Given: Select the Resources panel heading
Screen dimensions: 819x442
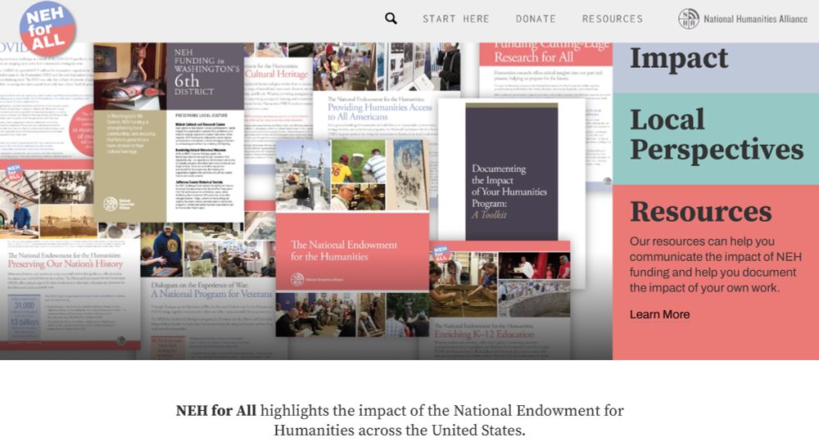Looking at the screenshot, I should 700,212.
